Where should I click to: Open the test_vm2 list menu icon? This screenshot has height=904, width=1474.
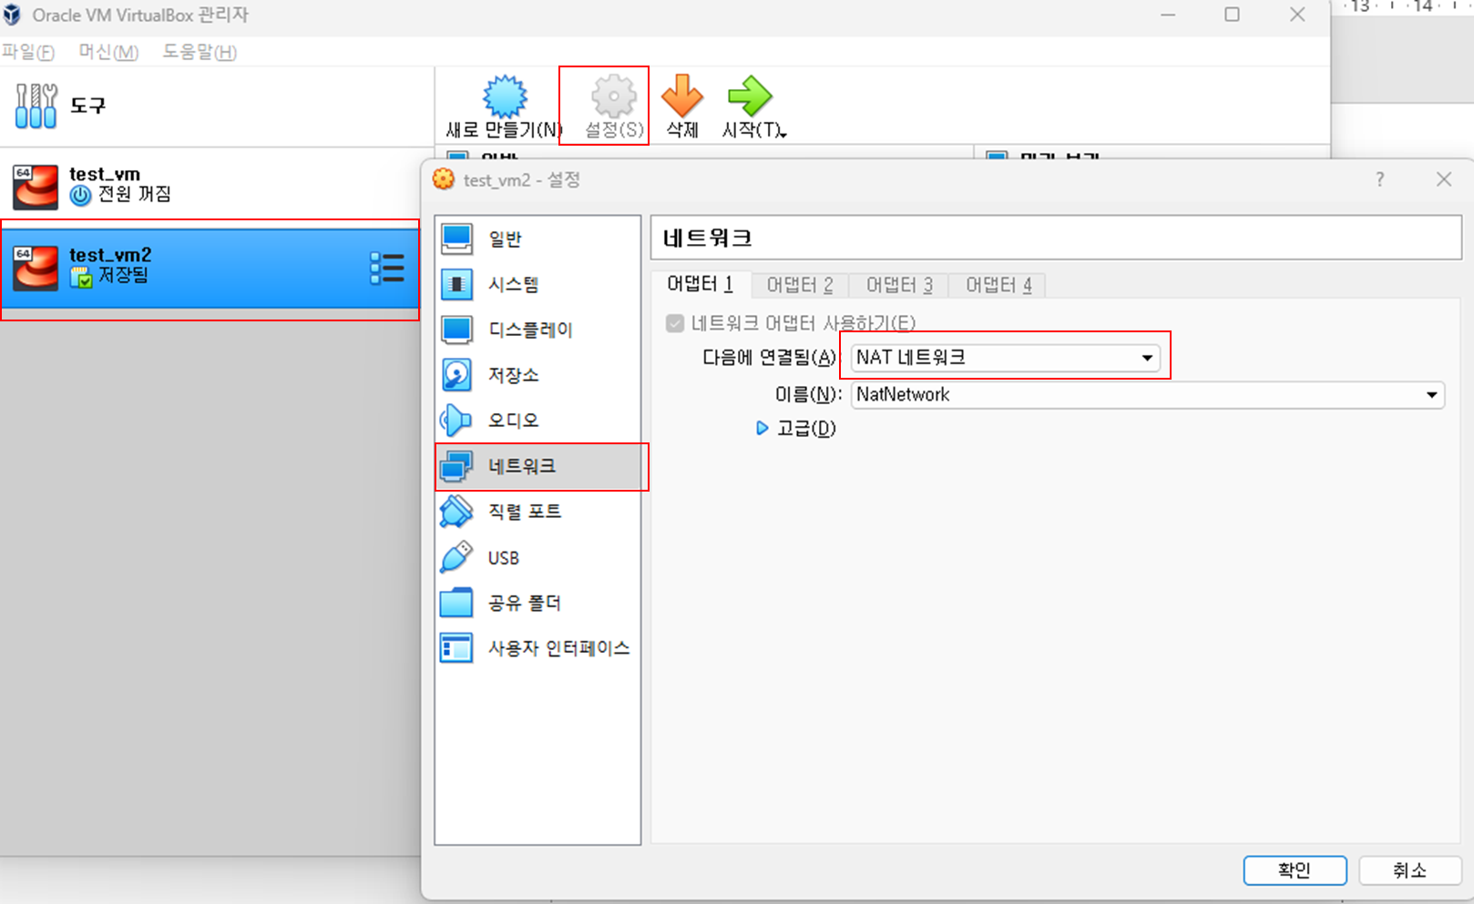point(387,268)
